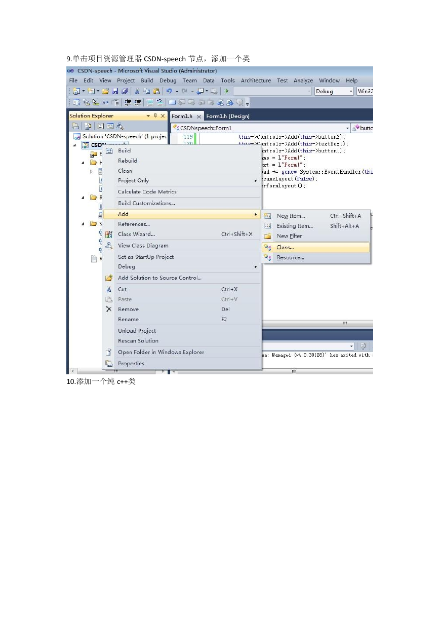Screen dimensions: 440x622
Task: Click the Increase Indent toolbar icon
Action: [137, 102]
